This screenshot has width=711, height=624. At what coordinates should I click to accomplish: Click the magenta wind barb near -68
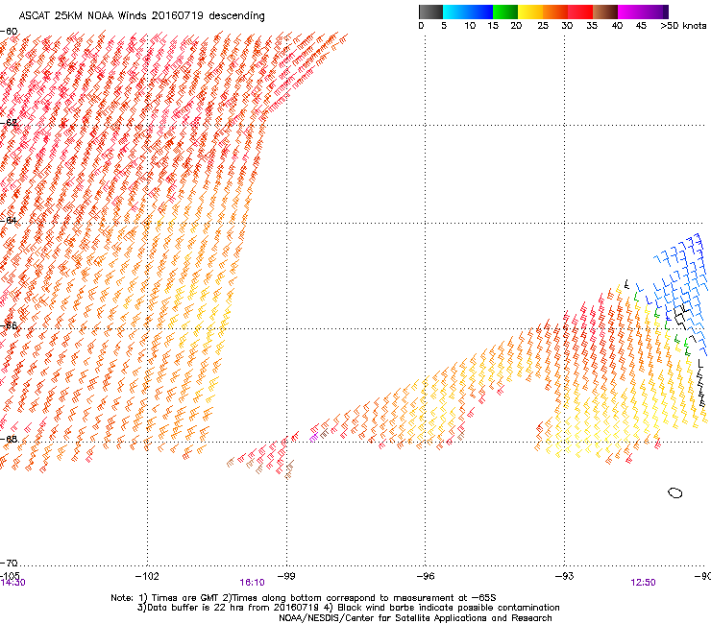(x=313, y=438)
